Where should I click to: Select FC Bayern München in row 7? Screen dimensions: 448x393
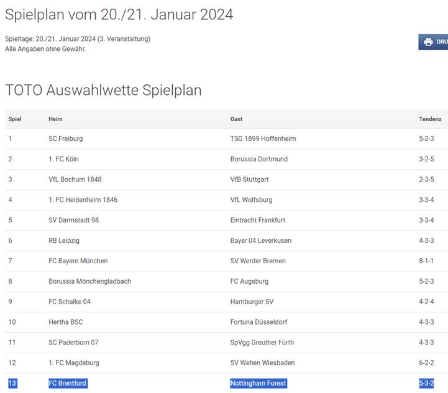[x=78, y=261]
